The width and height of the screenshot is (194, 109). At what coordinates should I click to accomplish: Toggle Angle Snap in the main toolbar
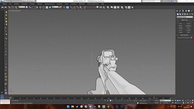click(75, 7)
